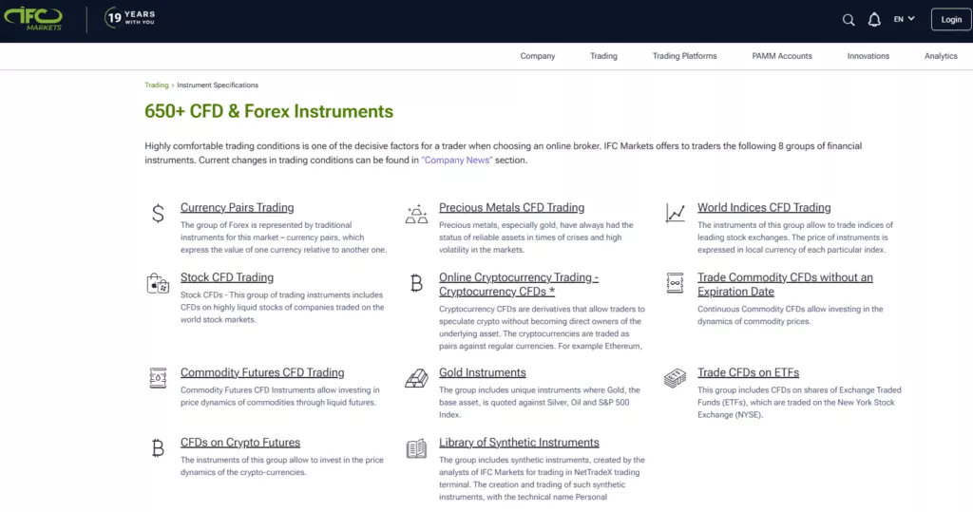Open Commodity Futures CFD Trading link
973x512 pixels.
point(262,372)
